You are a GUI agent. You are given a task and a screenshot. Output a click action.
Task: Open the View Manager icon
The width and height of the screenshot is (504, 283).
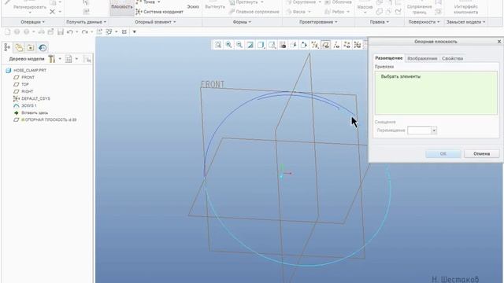click(283, 45)
